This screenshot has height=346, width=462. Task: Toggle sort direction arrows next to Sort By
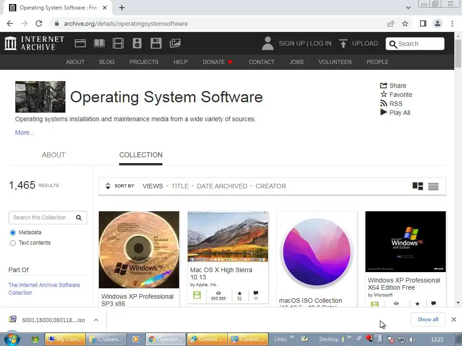[x=108, y=186]
